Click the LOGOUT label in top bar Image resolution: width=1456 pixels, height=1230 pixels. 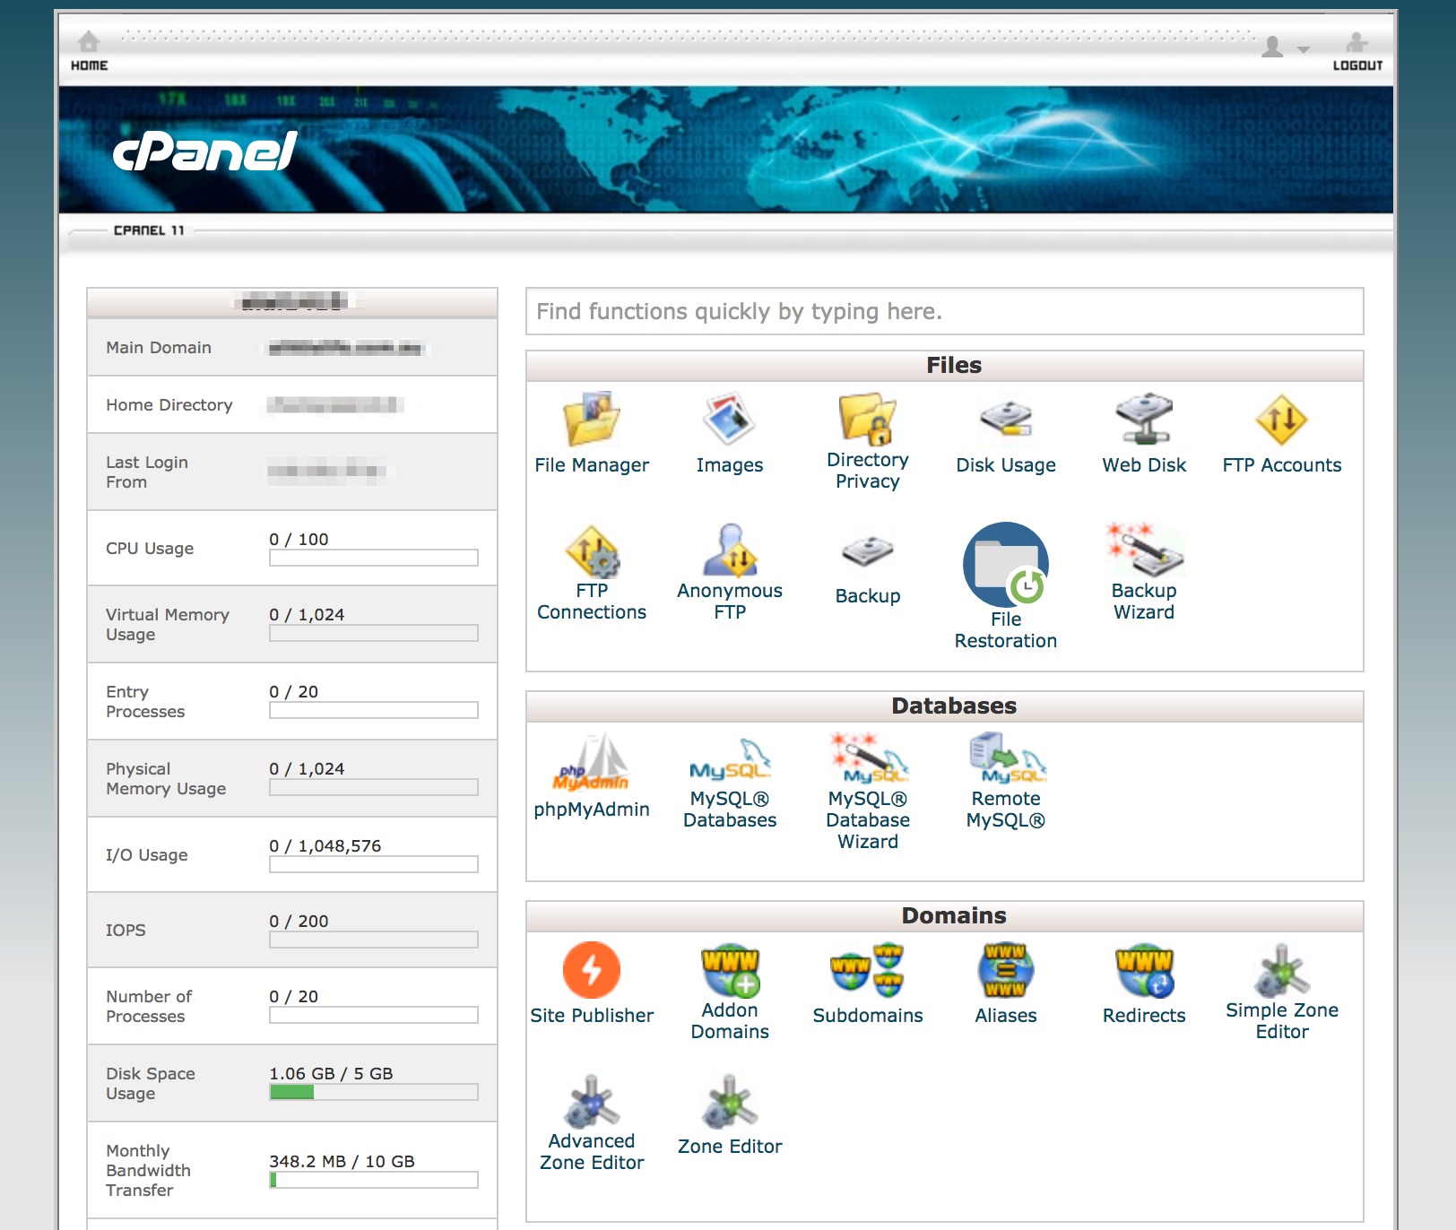[1357, 65]
